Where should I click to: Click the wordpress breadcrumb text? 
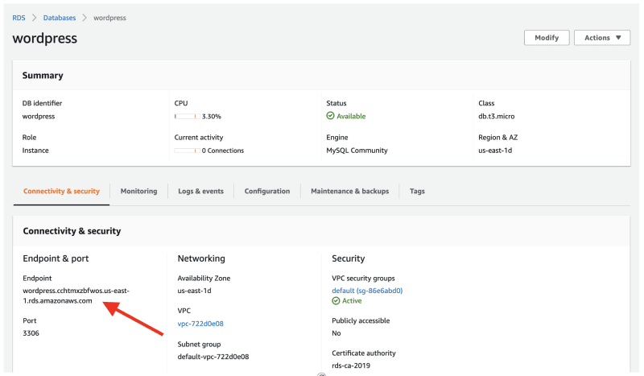click(x=109, y=18)
